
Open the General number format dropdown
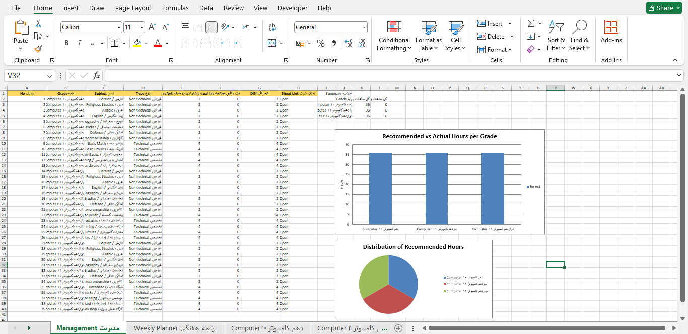(364, 27)
